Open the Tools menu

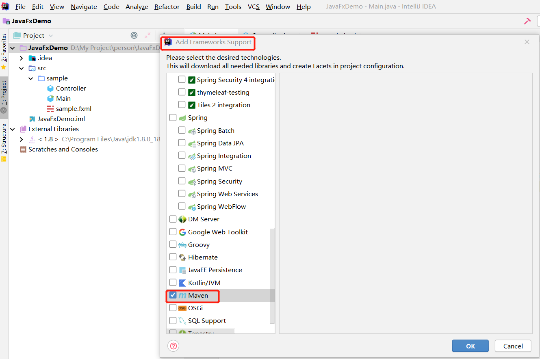233,6
